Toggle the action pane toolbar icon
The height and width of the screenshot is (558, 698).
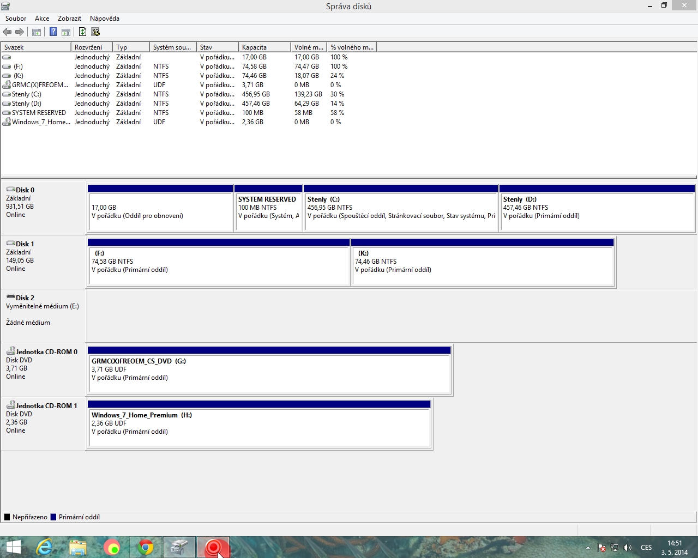click(x=66, y=32)
